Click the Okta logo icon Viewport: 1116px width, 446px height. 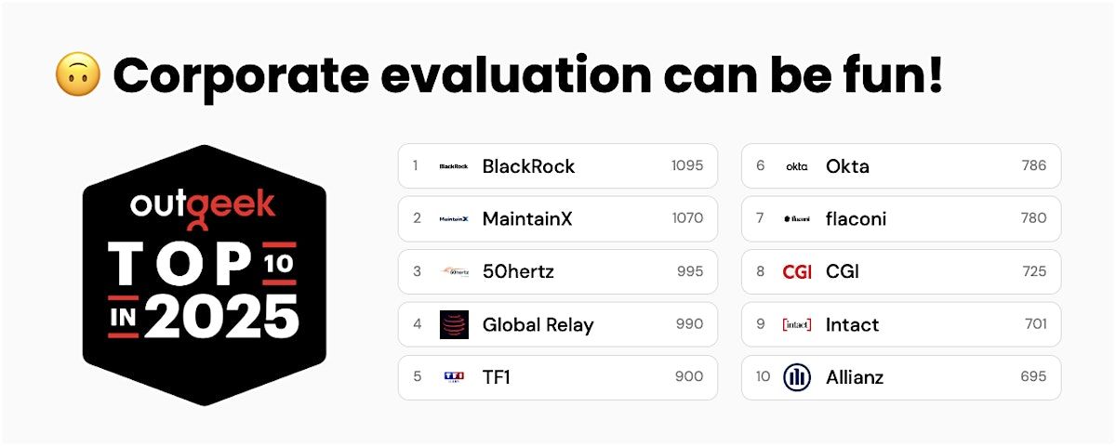coord(797,166)
